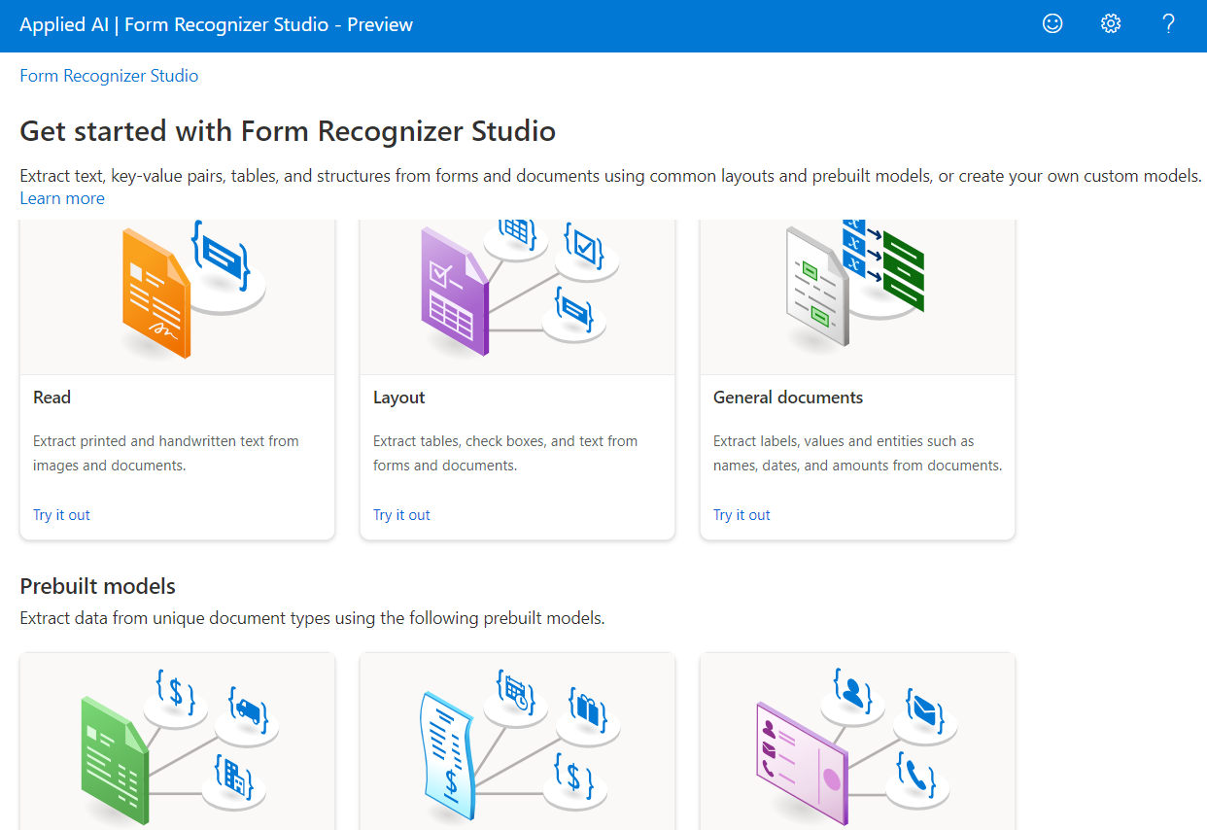The width and height of the screenshot is (1207, 830).
Task: Click the Layout card purple document illustration
Action: 455,292
